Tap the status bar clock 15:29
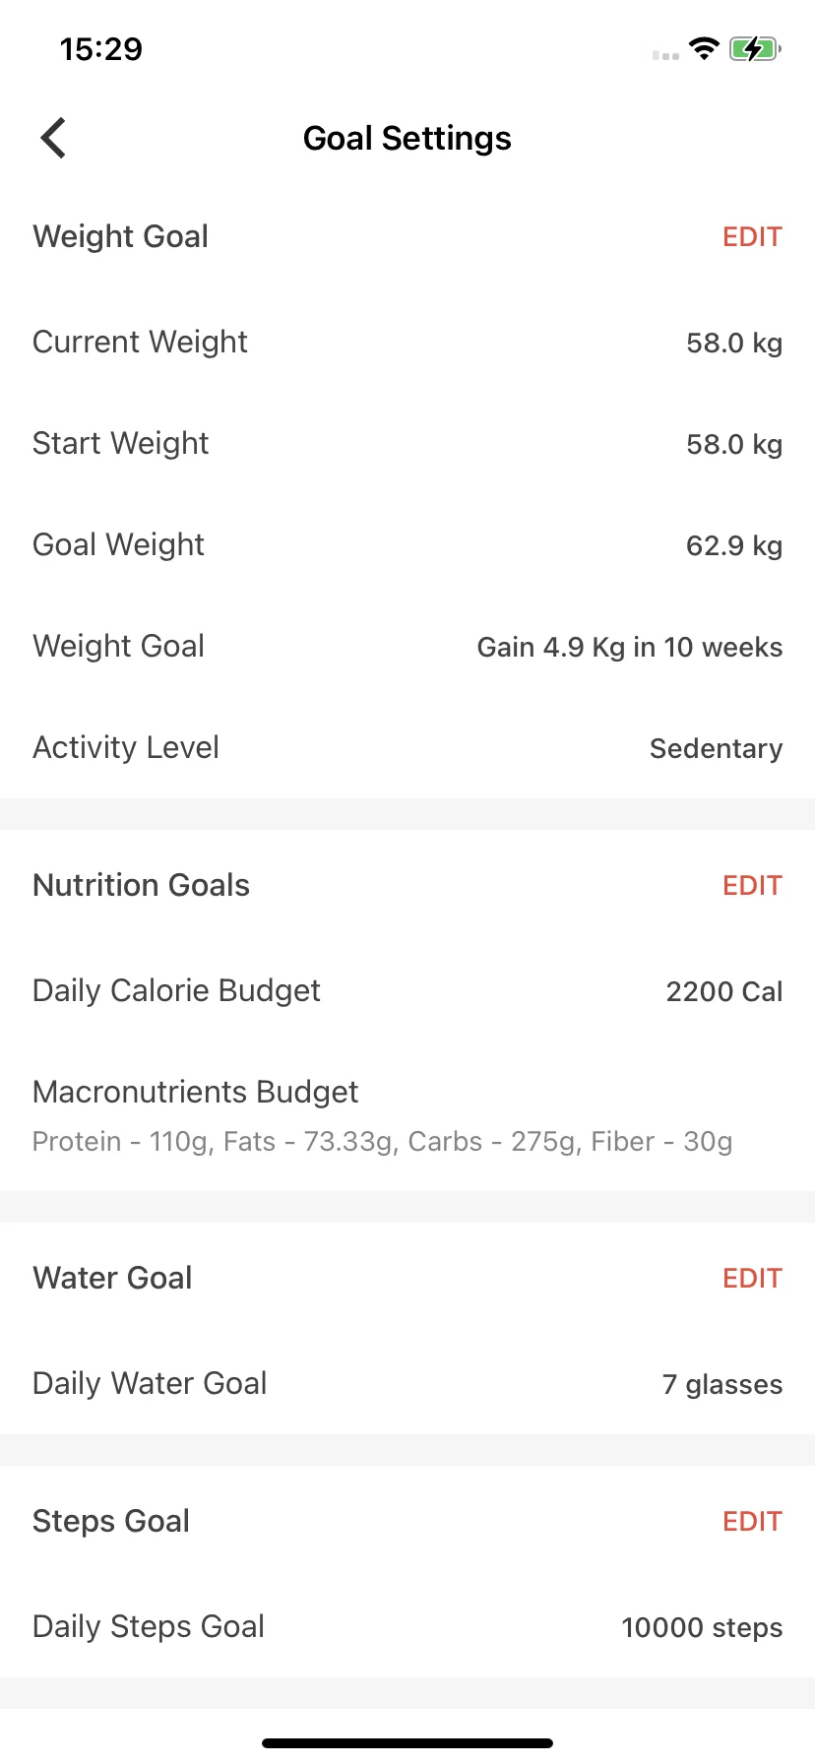The height and width of the screenshot is (1764, 815). [x=101, y=49]
